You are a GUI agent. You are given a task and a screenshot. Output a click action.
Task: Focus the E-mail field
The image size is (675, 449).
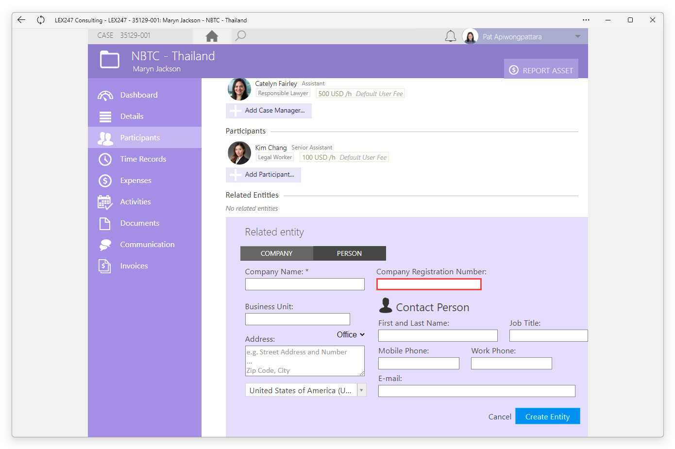point(477,391)
